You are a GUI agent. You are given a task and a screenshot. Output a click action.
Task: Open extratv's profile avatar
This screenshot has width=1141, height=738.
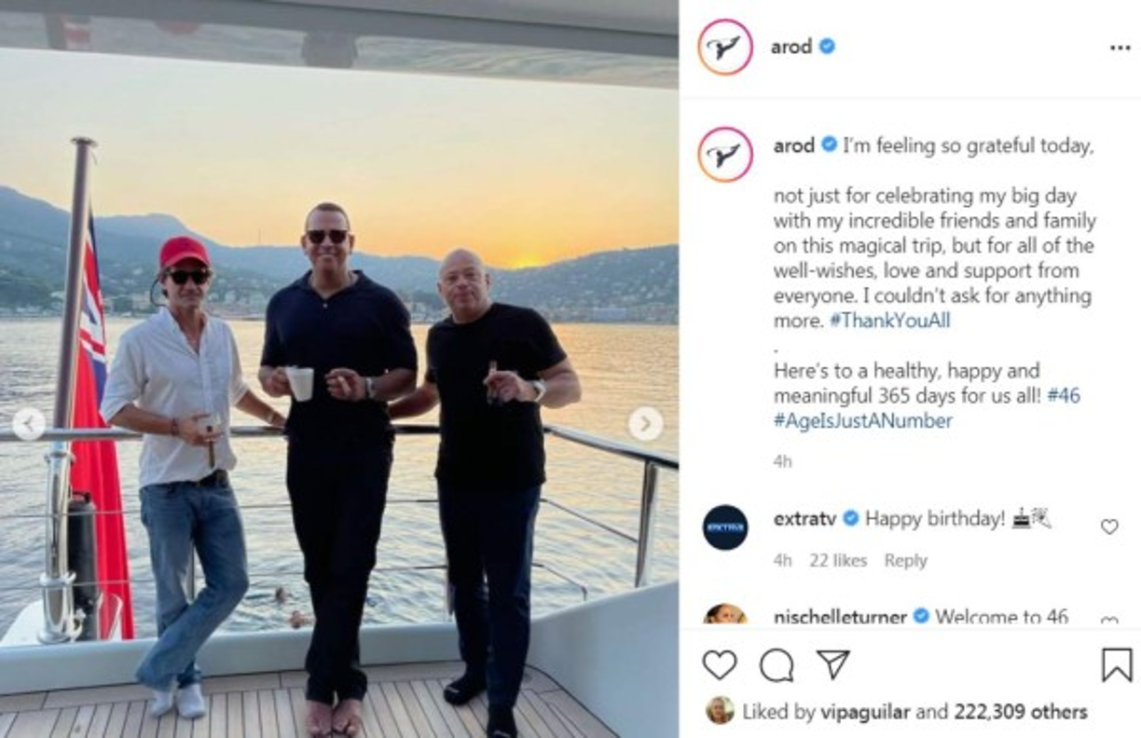tap(724, 527)
